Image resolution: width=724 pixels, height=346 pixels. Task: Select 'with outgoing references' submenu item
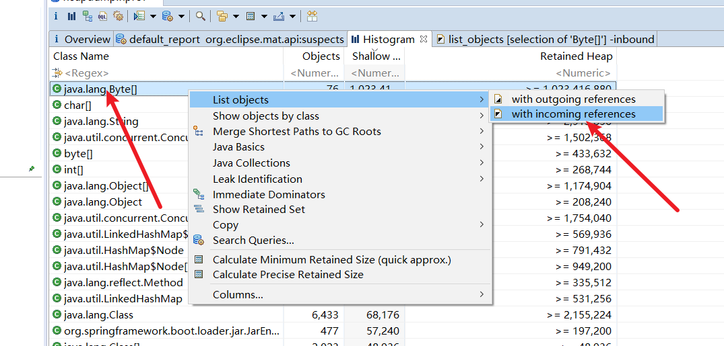pos(573,99)
